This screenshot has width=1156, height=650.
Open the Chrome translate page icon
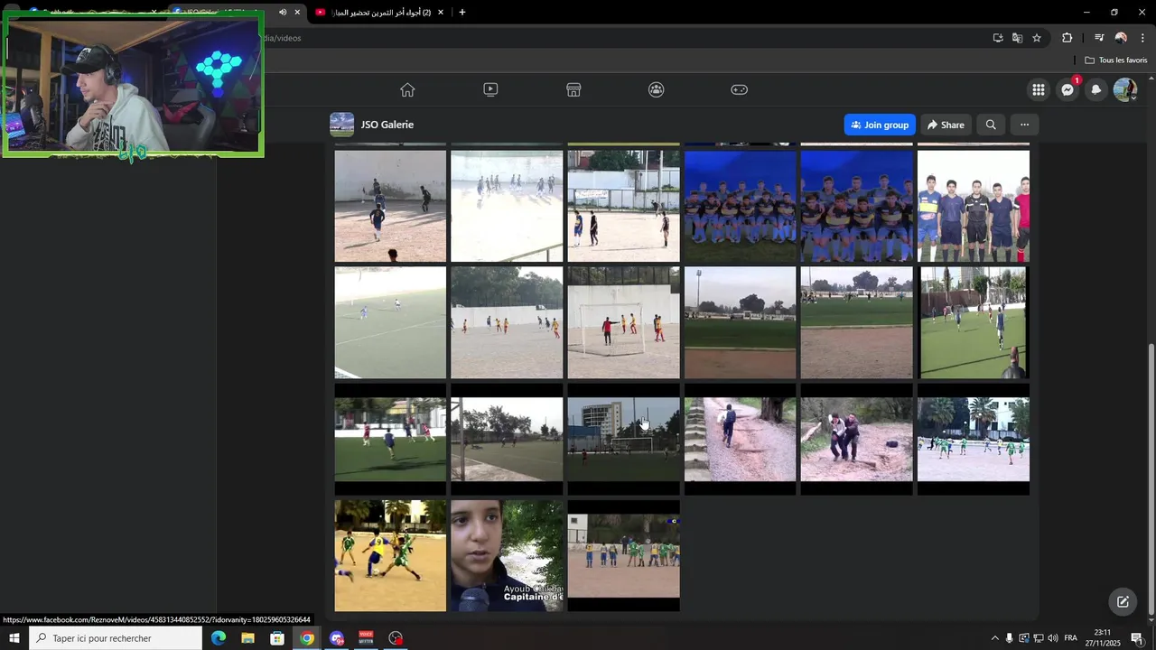pos(1017,38)
